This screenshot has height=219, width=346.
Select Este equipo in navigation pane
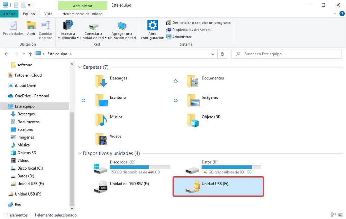tap(35, 106)
